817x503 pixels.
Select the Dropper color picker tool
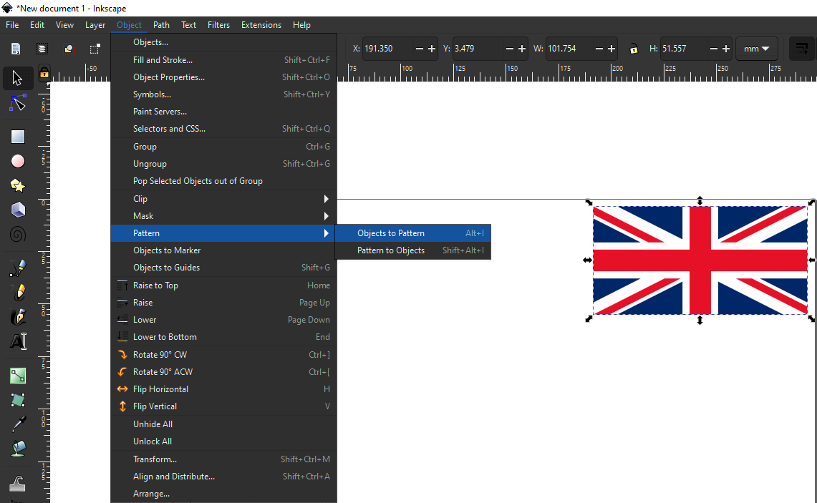[x=18, y=424]
